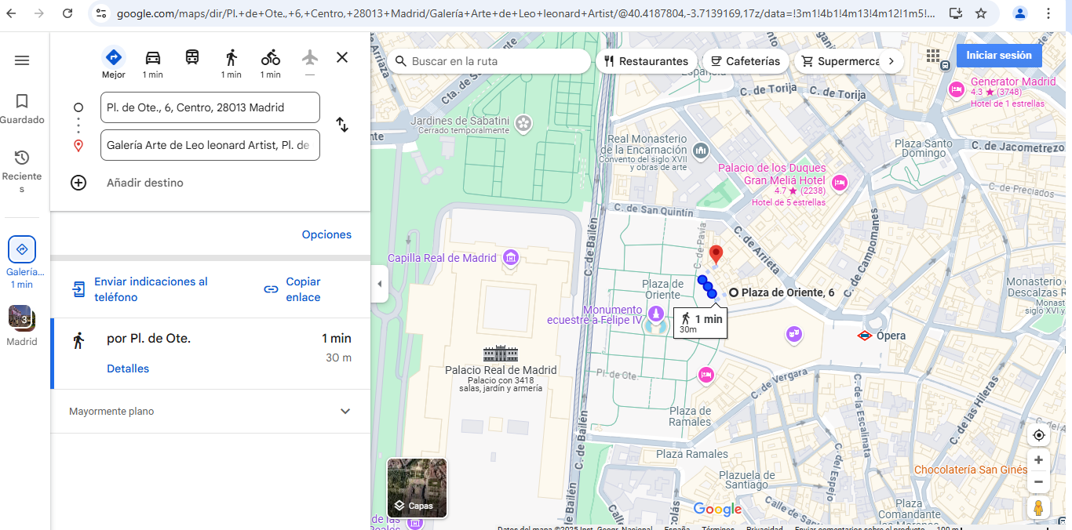Swap origin and destination
Viewport: 1072px width, 530px height.
click(342, 125)
